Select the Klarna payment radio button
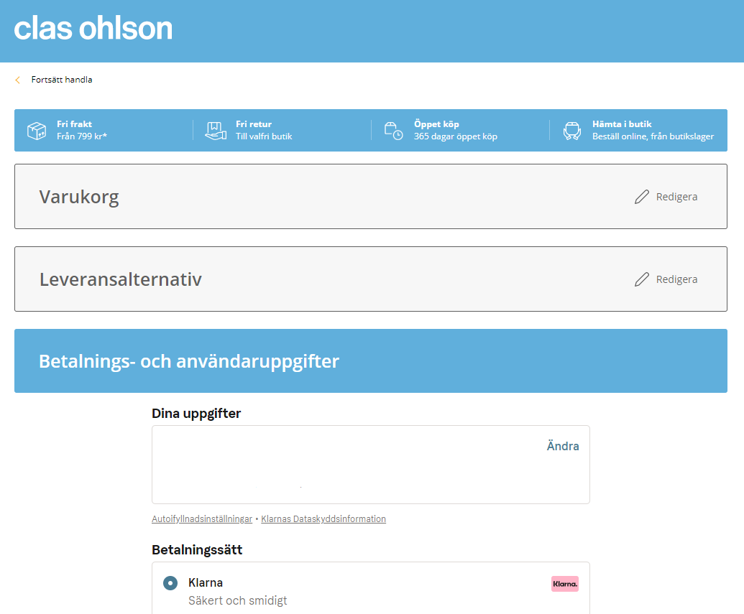Viewport: 744px width, 614px height. point(170,583)
